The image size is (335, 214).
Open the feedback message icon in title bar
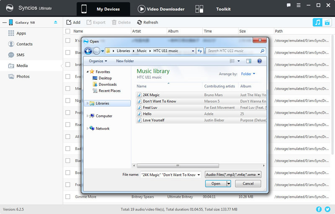coord(289,5)
